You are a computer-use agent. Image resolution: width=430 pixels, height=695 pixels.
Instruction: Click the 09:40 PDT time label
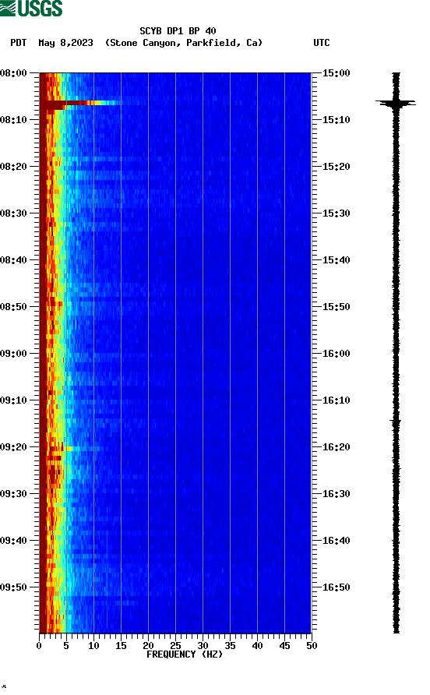[x=13, y=541]
